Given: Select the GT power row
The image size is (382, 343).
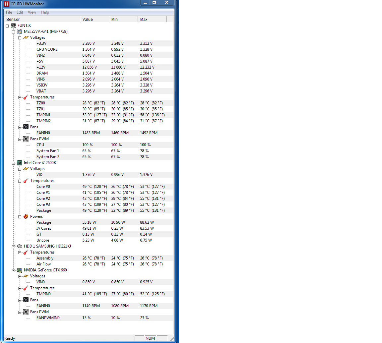Looking at the screenshot, I should (x=104, y=234).
